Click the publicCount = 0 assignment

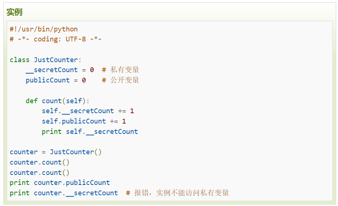[x=56, y=80]
